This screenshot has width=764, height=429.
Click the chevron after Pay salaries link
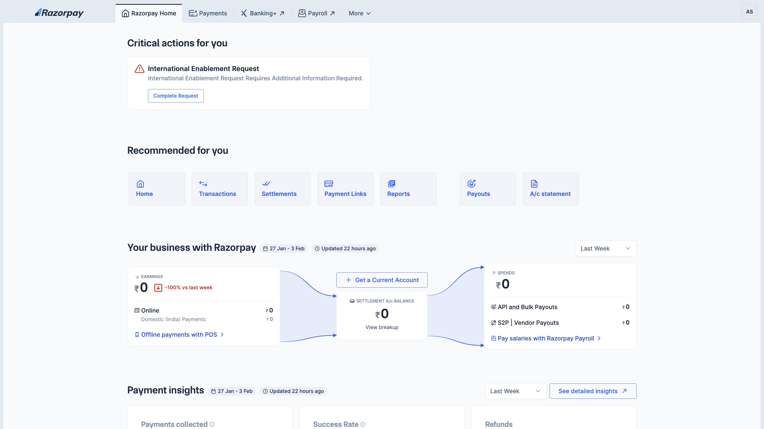click(599, 338)
